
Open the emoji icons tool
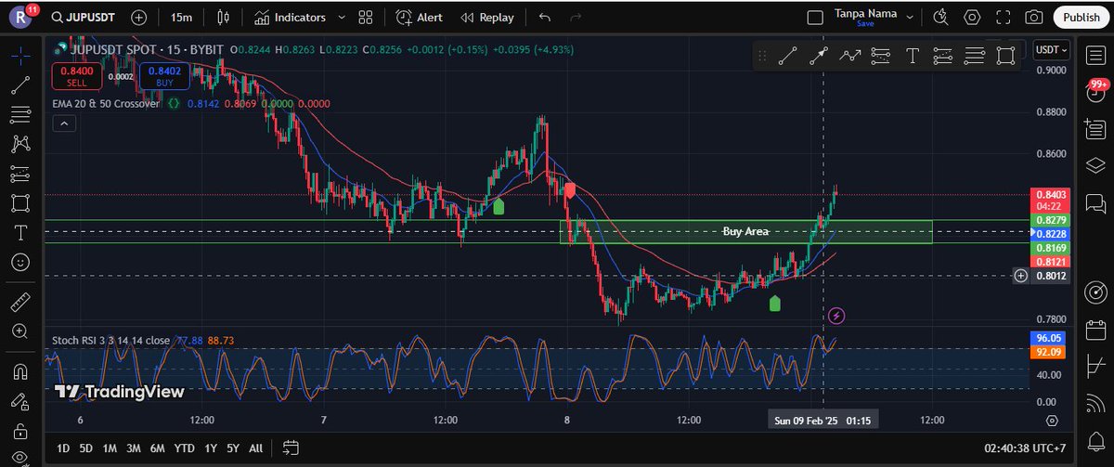tap(19, 262)
